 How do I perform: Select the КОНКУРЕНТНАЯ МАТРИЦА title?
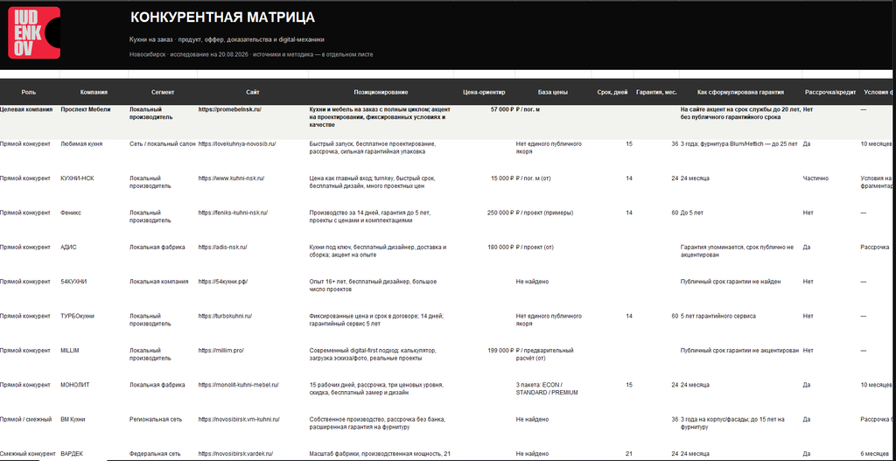click(222, 17)
